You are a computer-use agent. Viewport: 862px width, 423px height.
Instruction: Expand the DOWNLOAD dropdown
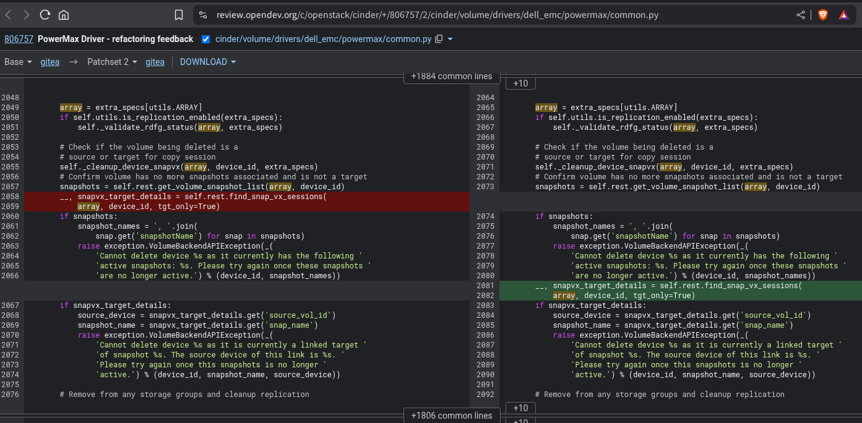point(207,62)
